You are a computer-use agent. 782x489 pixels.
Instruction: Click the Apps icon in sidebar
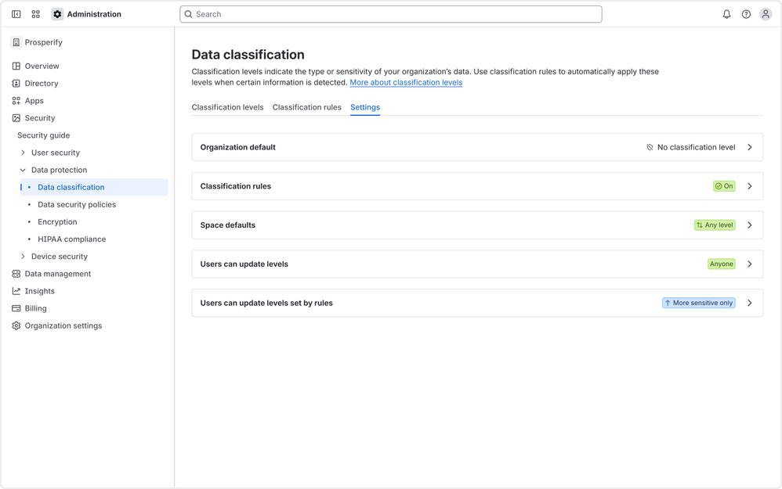[x=16, y=101]
